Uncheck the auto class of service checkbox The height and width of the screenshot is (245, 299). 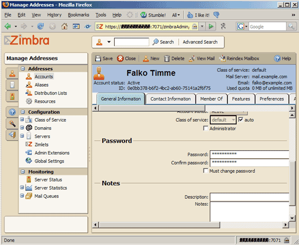[x=241, y=120]
